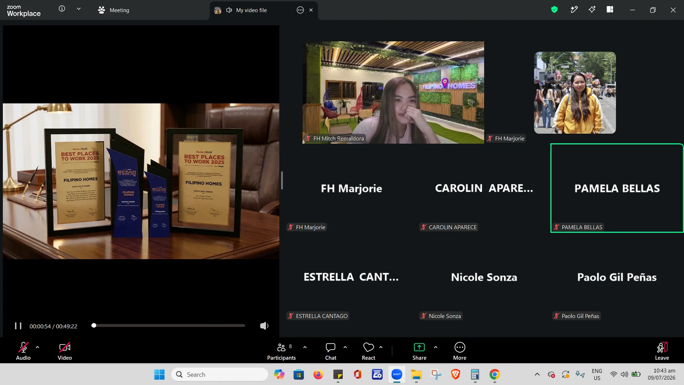The image size is (684, 385).
Task: Switch to the Meeting tab
Action: [x=114, y=10]
